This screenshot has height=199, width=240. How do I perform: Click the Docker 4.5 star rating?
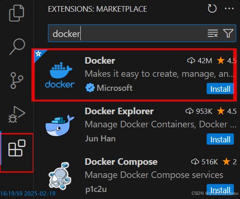pyautogui.click(x=227, y=60)
